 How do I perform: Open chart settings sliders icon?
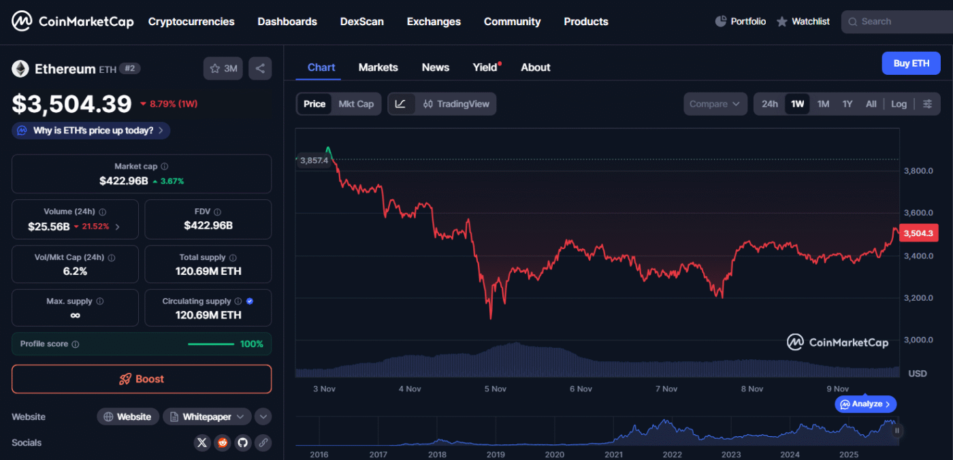point(927,104)
